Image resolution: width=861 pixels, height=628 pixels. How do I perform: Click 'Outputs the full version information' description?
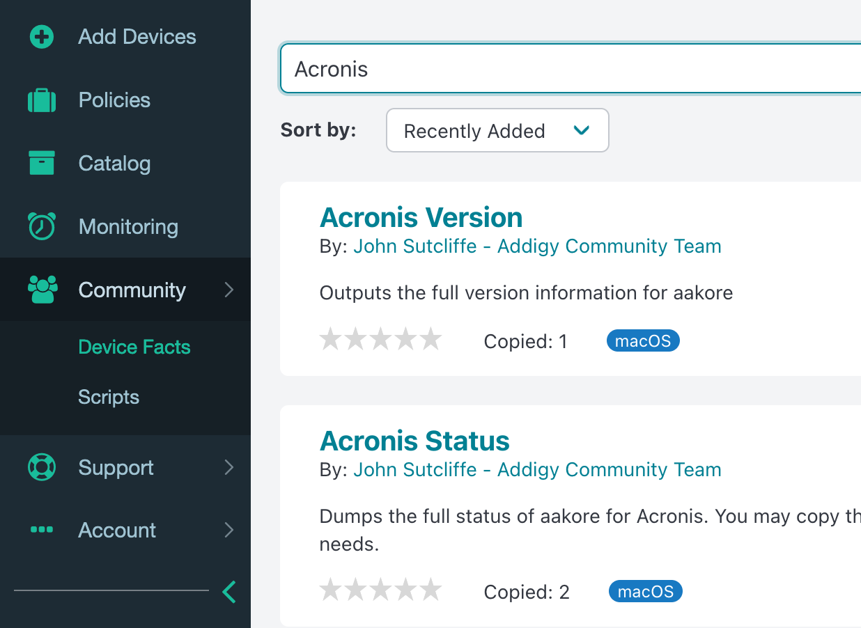pyautogui.click(x=526, y=292)
